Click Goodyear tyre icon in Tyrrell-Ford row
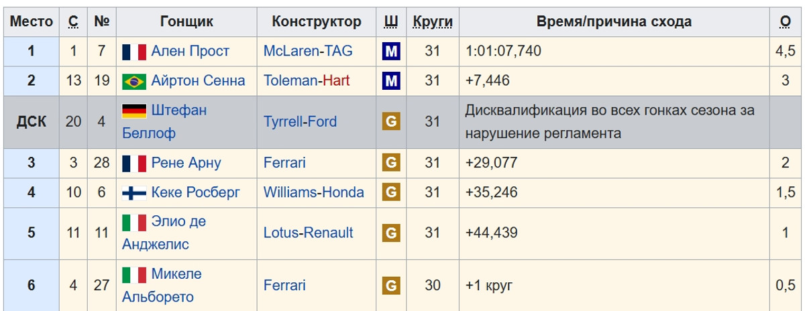This screenshot has height=311, width=805. 391,122
